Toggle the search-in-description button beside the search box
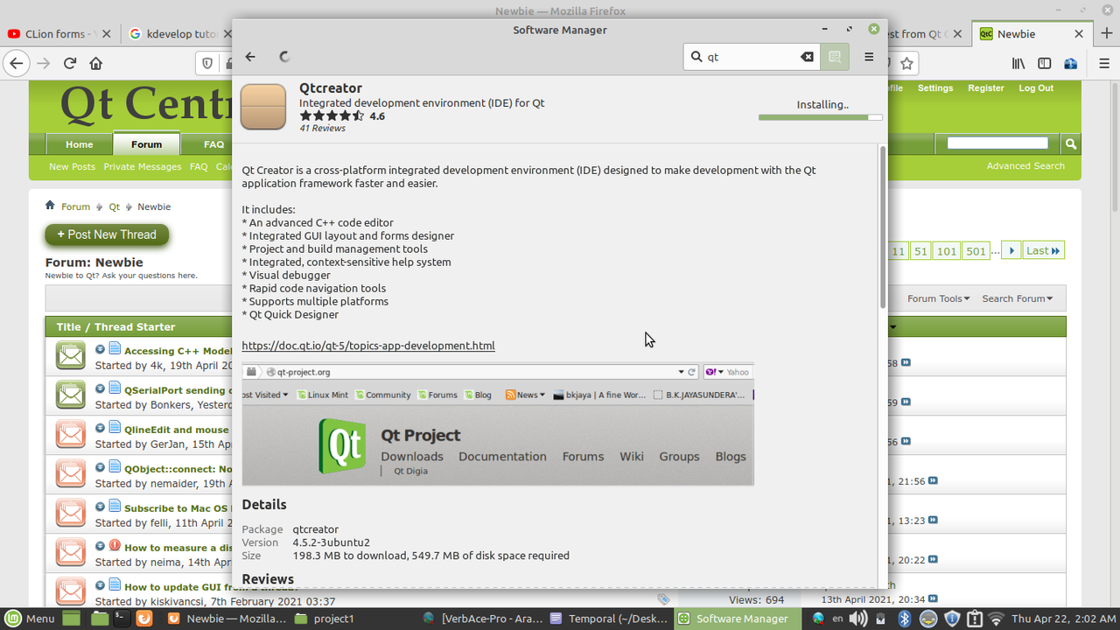This screenshot has width=1120, height=630. pyautogui.click(x=835, y=57)
